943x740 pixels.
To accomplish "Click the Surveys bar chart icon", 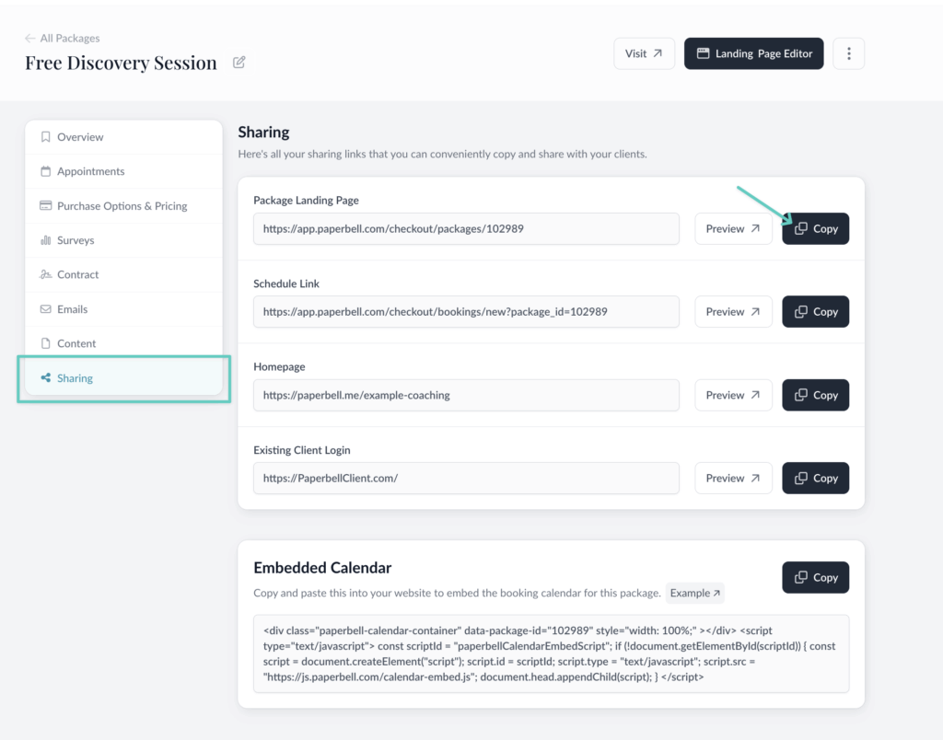I will pyautogui.click(x=45, y=240).
